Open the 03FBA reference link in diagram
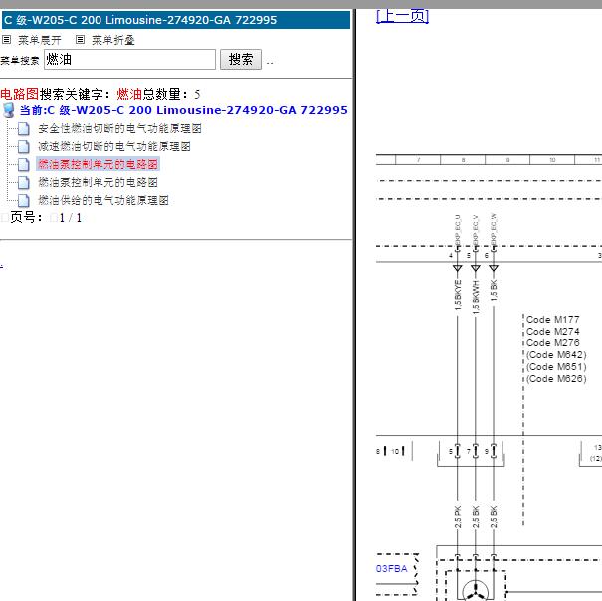The height and width of the screenshot is (601, 602). 392,569
